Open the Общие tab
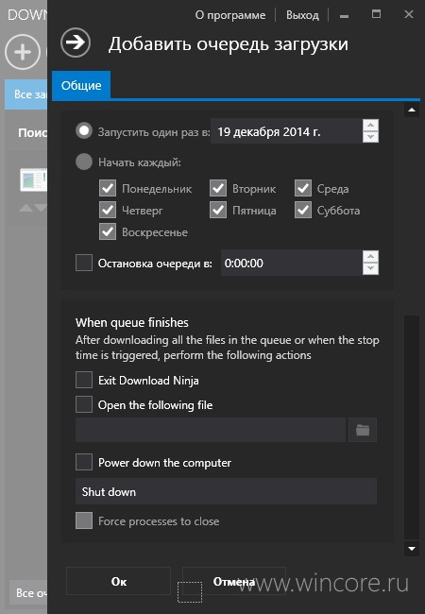The width and height of the screenshot is (425, 614). pos(81,85)
